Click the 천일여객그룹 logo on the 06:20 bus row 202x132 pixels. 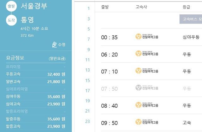147,54
